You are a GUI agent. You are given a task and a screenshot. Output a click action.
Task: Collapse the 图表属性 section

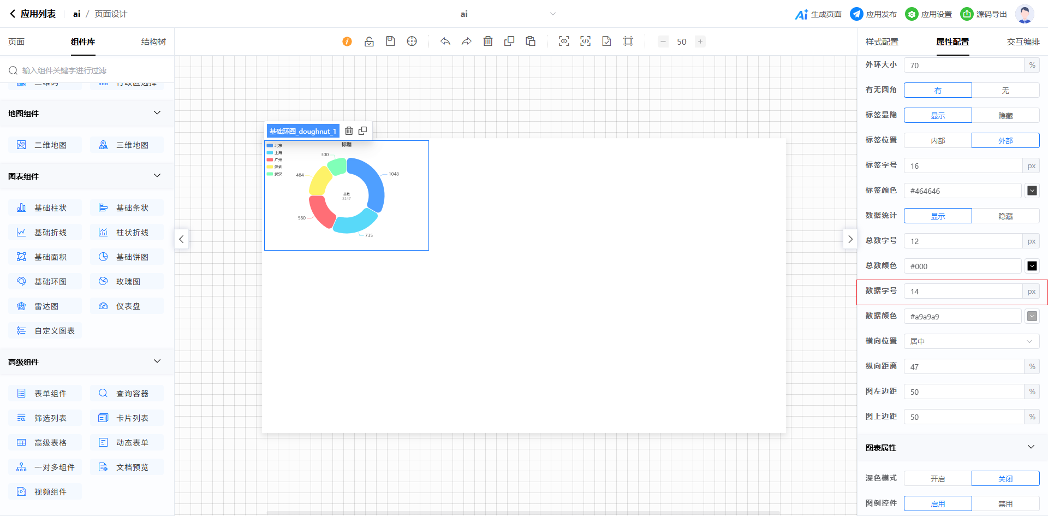(x=1031, y=447)
